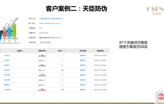Sort by the 排名 column header
164x104 pixels.
pyautogui.click(x=60, y=51)
